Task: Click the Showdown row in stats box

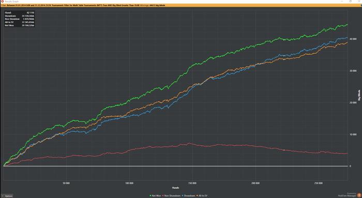Action: pos(20,16)
